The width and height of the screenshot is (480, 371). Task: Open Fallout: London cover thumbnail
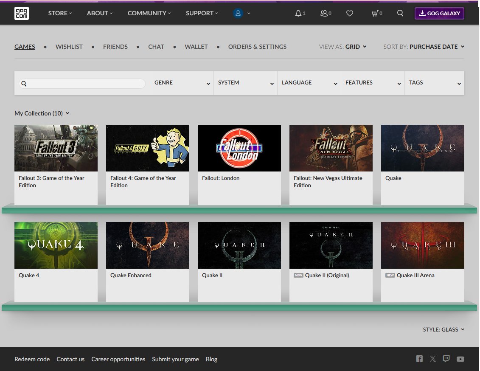[x=239, y=148]
